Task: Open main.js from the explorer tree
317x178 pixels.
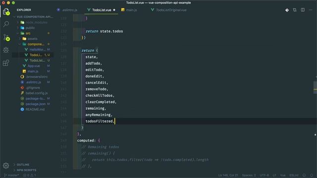Action: click(x=34, y=71)
